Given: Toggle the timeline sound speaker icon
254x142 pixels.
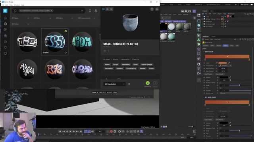Looking at the screenshot, I should (x=92, y=131).
